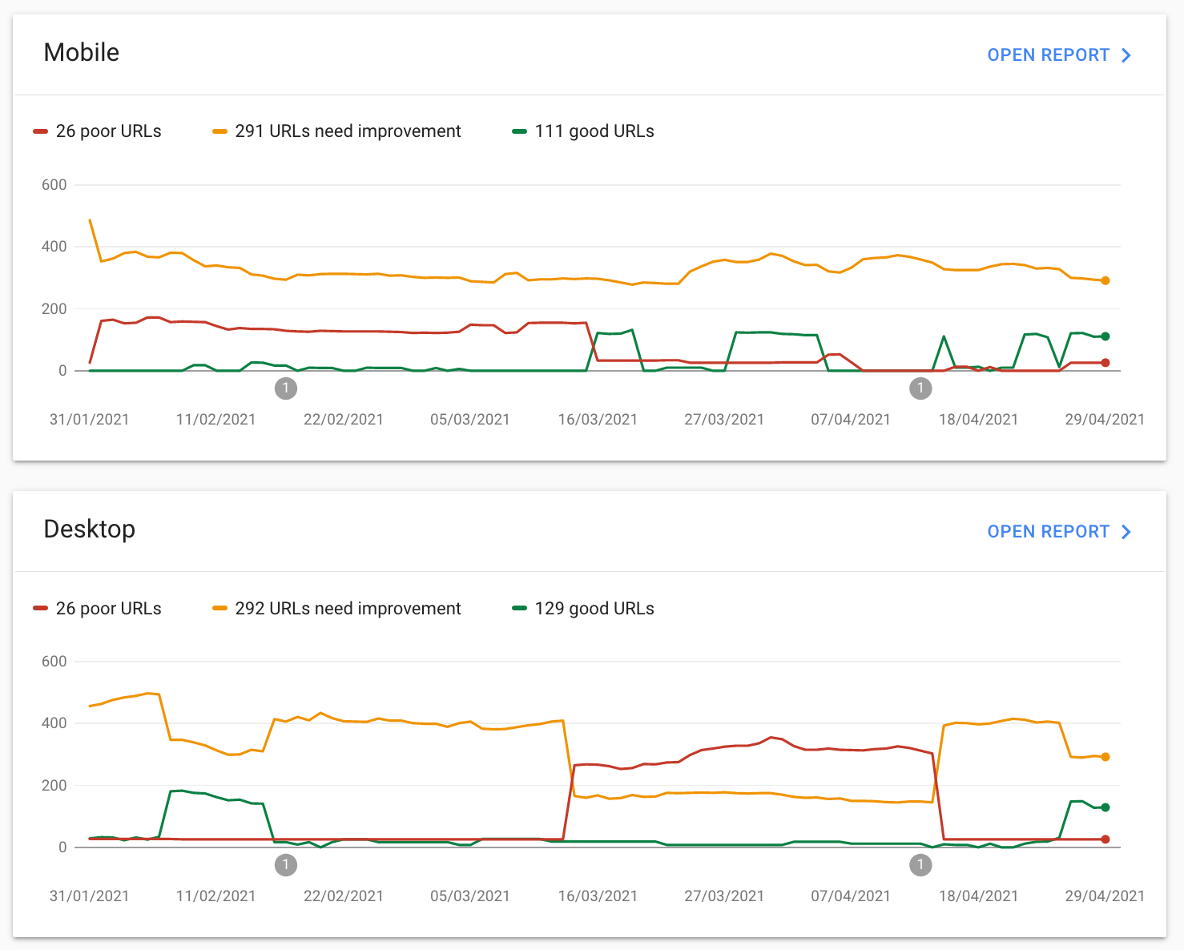
Task: Toggle Desktop '26 poor URLs' legend item
Action: coord(98,609)
